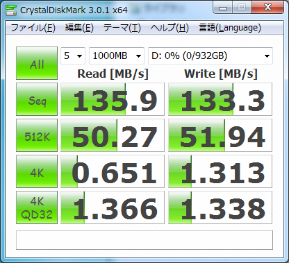Start the 512K random test

point(37,135)
